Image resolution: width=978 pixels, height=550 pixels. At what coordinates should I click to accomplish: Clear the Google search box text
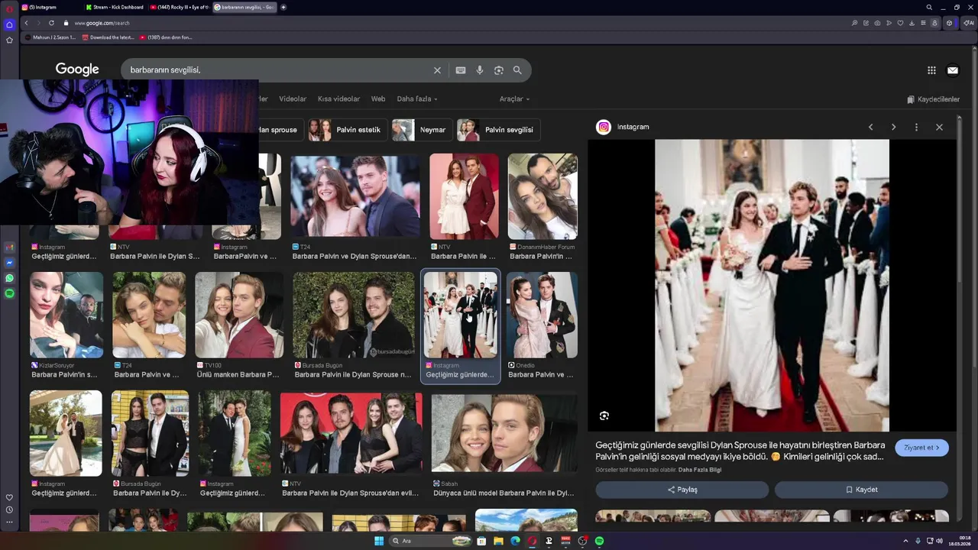pos(437,70)
